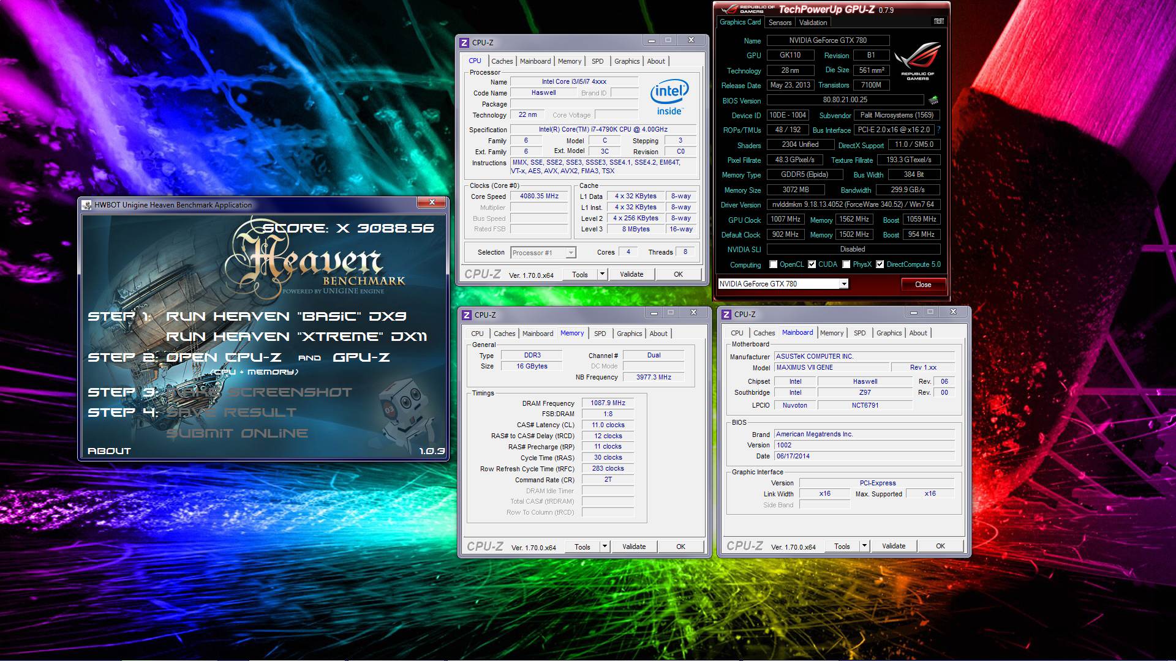Viewport: 1176px width, 661px height.
Task: Open SPD tab in Memory CPU-Z window
Action: click(600, 334)
